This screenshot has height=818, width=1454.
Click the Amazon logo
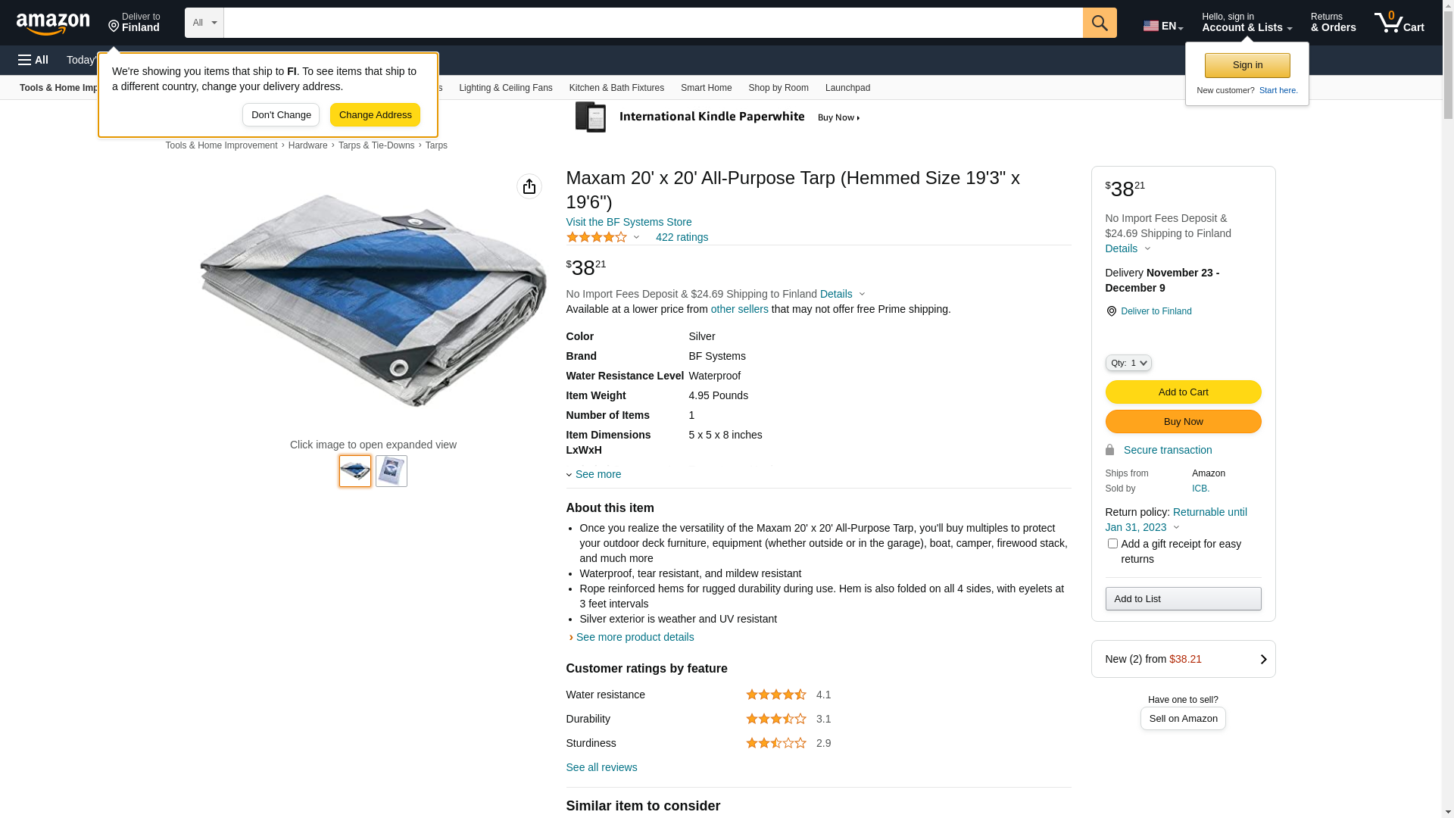[53, 23]
